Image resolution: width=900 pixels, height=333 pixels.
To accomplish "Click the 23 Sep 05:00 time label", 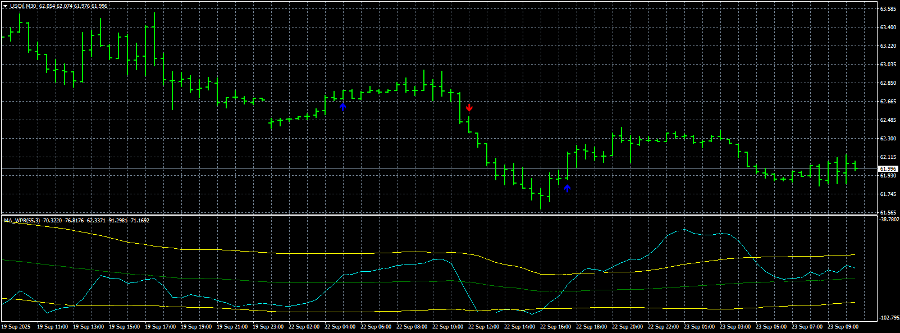I will point(771,326).
